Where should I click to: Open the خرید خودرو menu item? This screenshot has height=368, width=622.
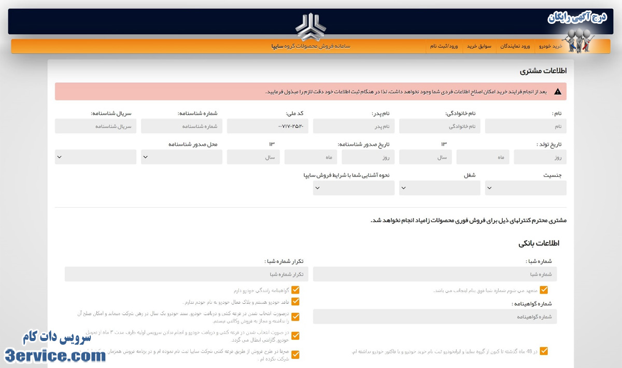tap(550, 46)
